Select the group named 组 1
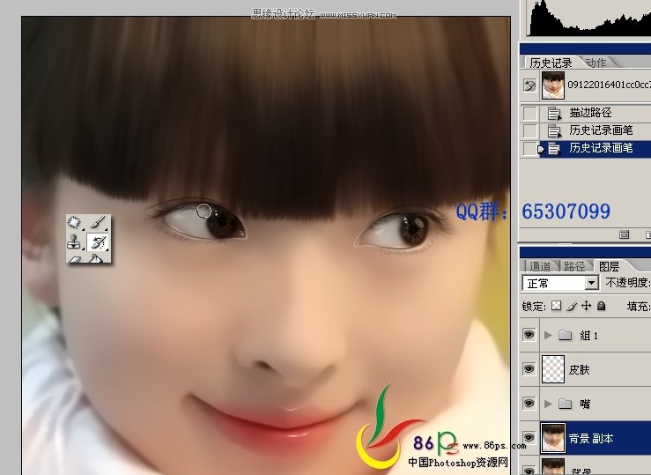This screenshot has width=651, height=475. [x=589, y=336]
